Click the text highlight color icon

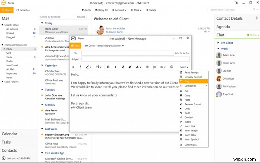pyautogui.click(x=130, y=67)
